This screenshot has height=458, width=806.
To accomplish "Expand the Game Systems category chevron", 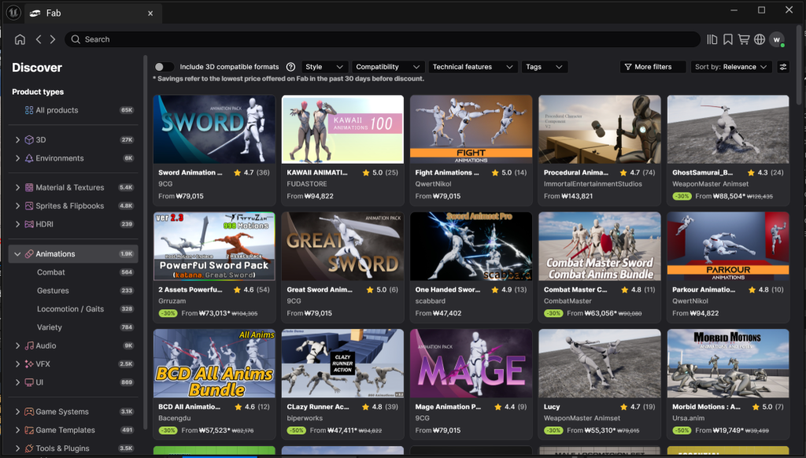I will pyautogui.click(x=17, y=412).
